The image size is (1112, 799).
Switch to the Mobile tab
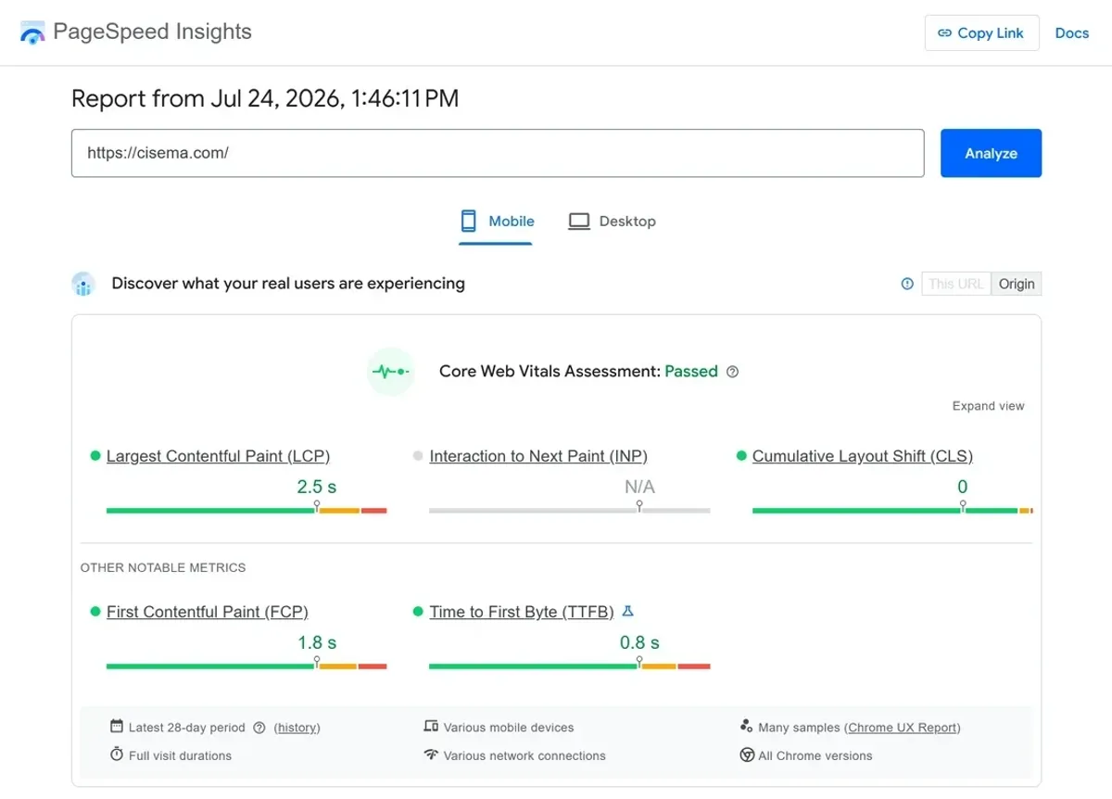pyautogui.click(x=496, y=222)
